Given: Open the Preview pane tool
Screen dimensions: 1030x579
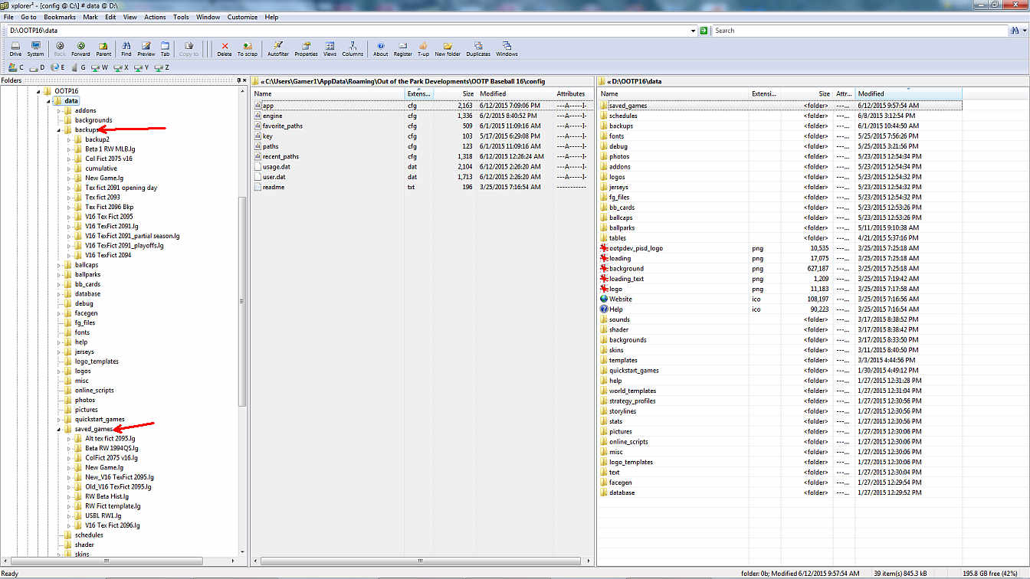Looking at the screenshot, I should 146,48.
